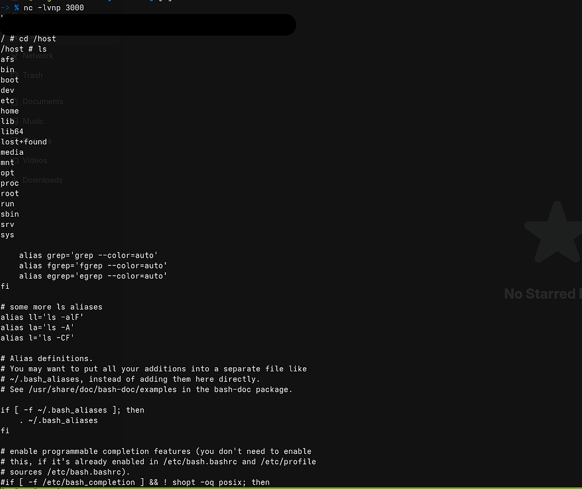Screen dimensions: 582x489
Task: Open the Downloads sidebar entry
Action: 42,180
